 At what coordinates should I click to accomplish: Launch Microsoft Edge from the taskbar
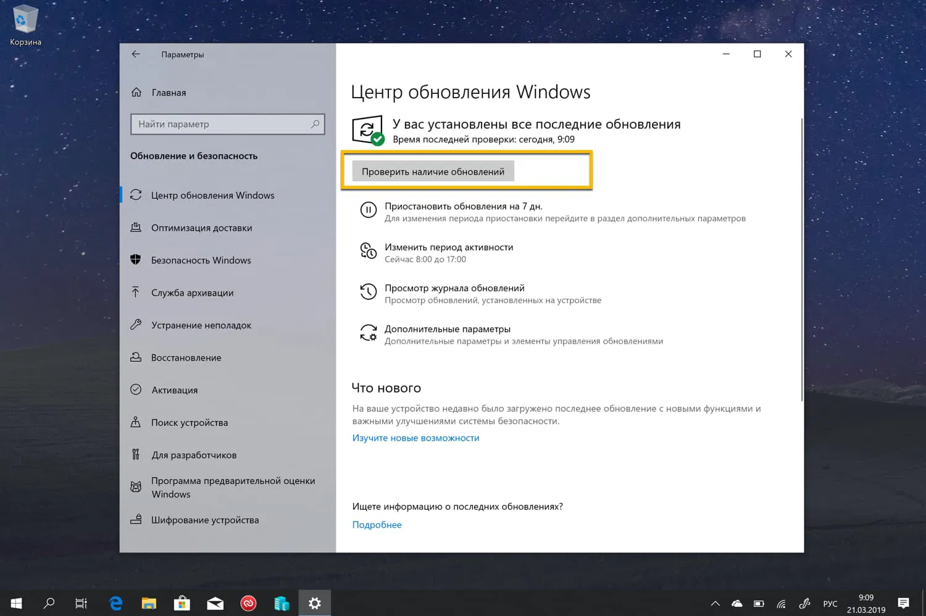tap(115, 603)
